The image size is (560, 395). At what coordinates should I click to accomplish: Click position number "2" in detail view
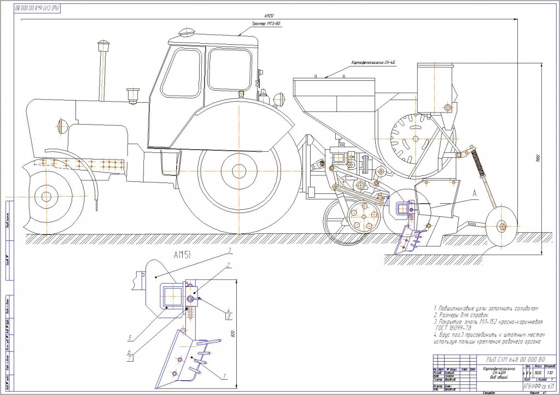coord(227,265)
